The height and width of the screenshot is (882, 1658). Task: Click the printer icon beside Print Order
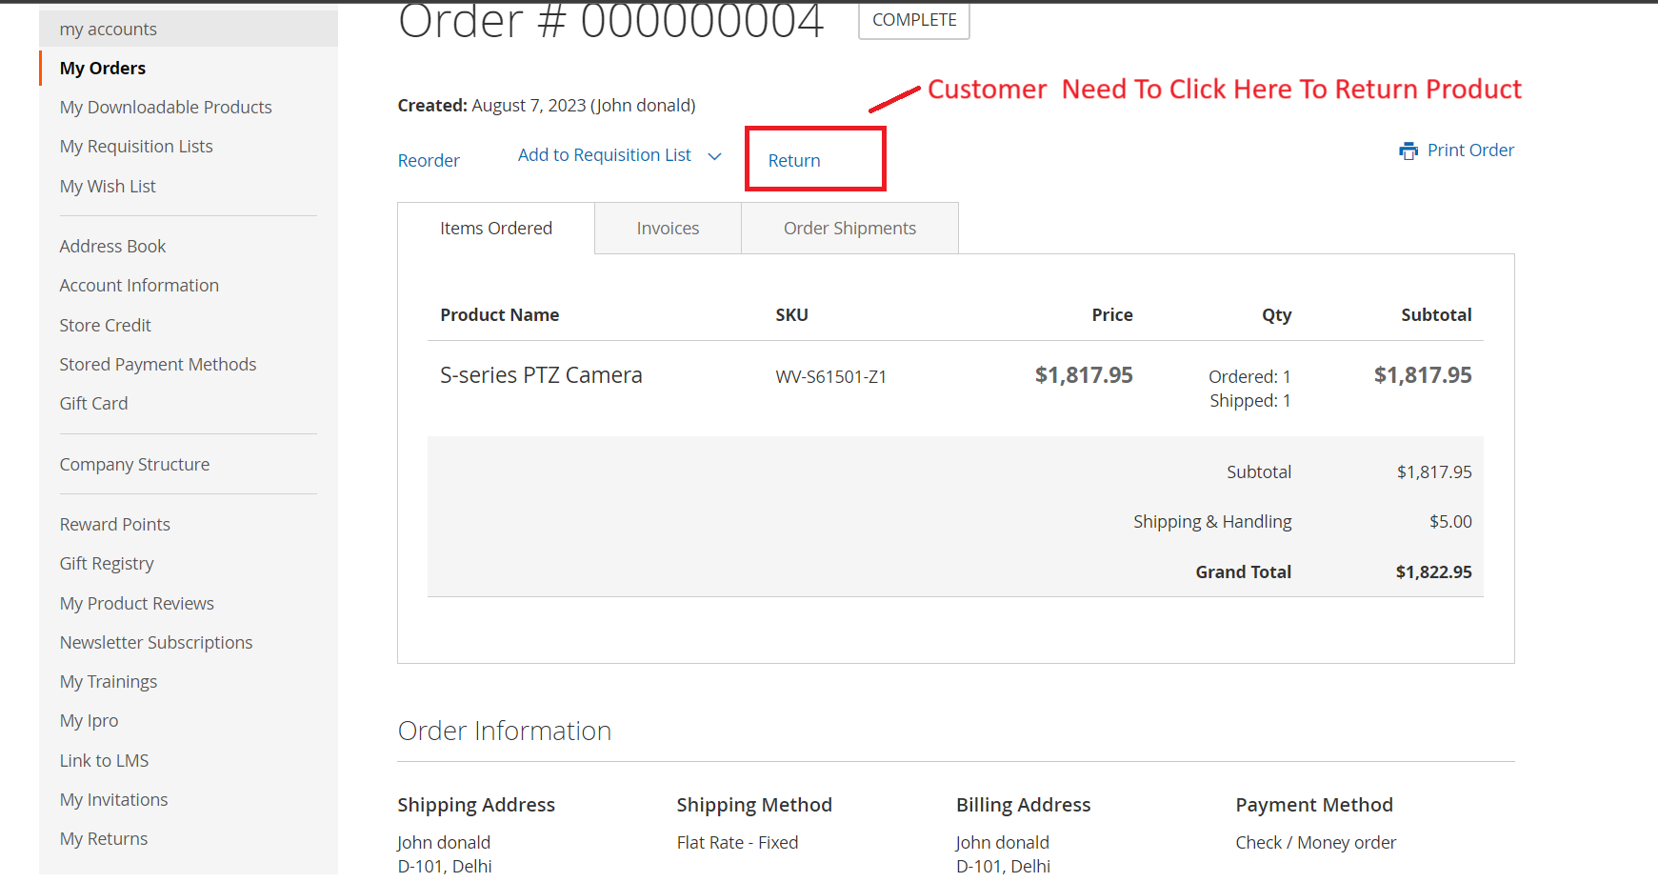1408,150
